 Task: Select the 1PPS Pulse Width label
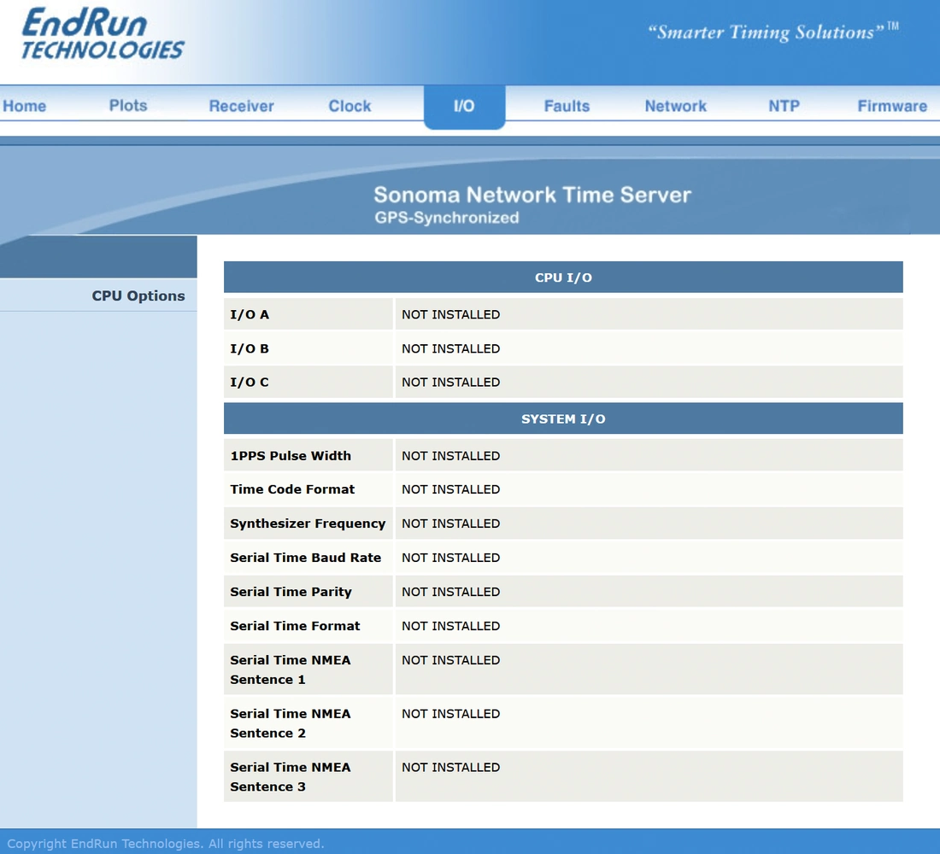[291, 455]
